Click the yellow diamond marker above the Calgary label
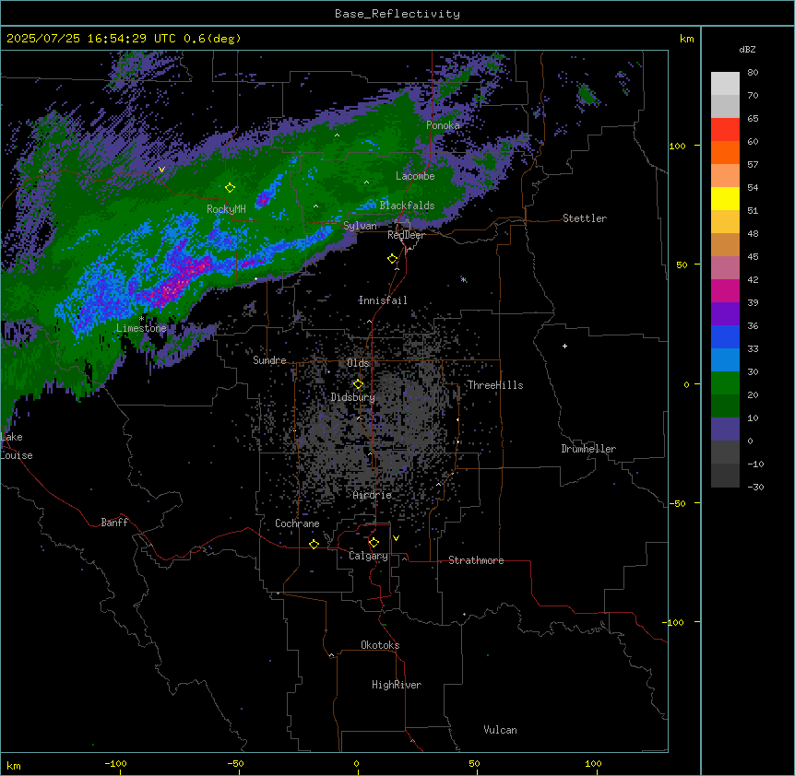The height and width of the screenshot is (776, 795). coord(374,543)
